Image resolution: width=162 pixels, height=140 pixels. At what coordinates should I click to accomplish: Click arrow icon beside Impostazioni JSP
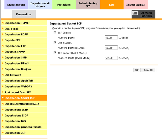(x=3, y=132)
